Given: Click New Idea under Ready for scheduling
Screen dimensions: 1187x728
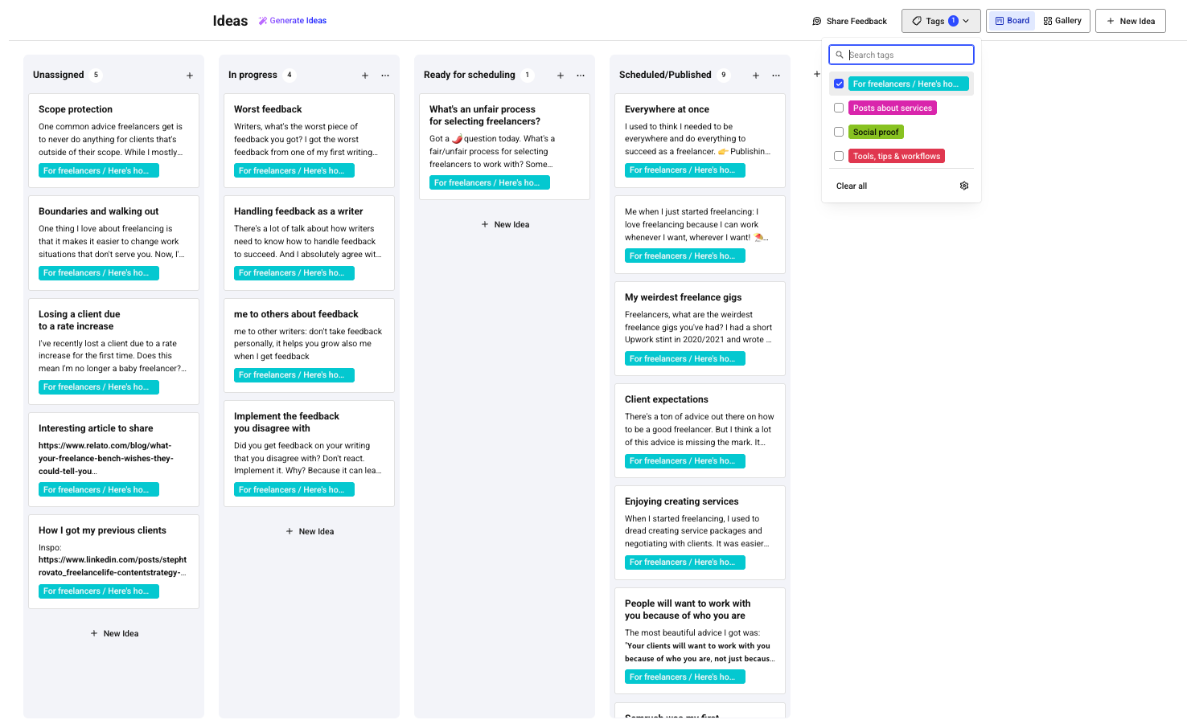Looking at the screenshot, I should click(x=505, y=224).
